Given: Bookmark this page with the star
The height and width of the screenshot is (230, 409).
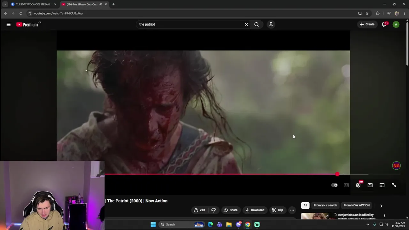Looking at the screenshot, I should pyautogui.click(x=367, y=13).
